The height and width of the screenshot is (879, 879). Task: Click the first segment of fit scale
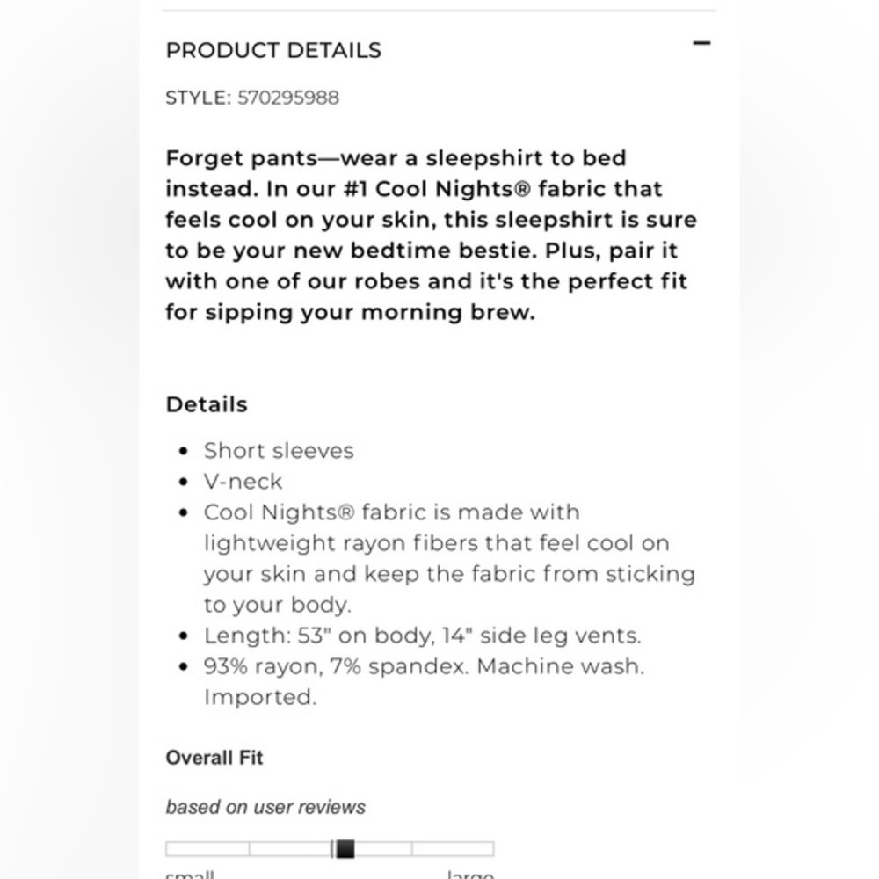click(207, 849)
